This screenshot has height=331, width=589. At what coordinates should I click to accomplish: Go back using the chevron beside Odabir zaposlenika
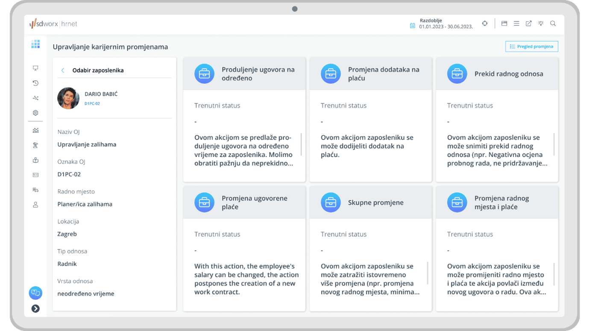[63, 70]
